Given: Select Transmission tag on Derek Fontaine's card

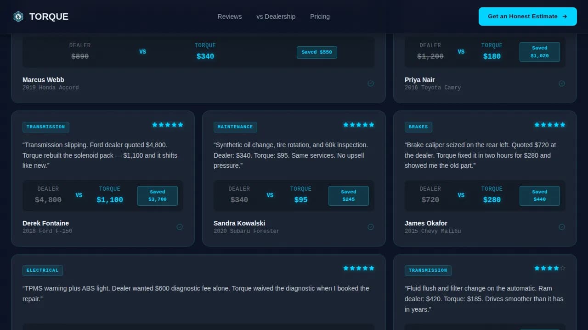Looking at the screenshot, I should click(x=46, y=127).
